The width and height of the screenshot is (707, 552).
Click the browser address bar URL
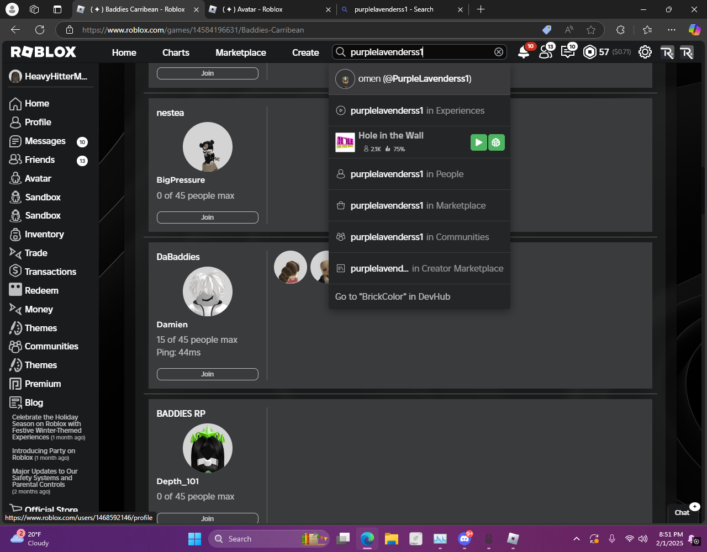tap(193, 30)
